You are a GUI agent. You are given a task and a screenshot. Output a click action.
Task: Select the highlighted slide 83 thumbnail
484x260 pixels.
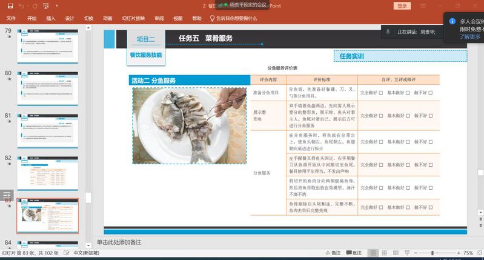click(x=47, y=216)
